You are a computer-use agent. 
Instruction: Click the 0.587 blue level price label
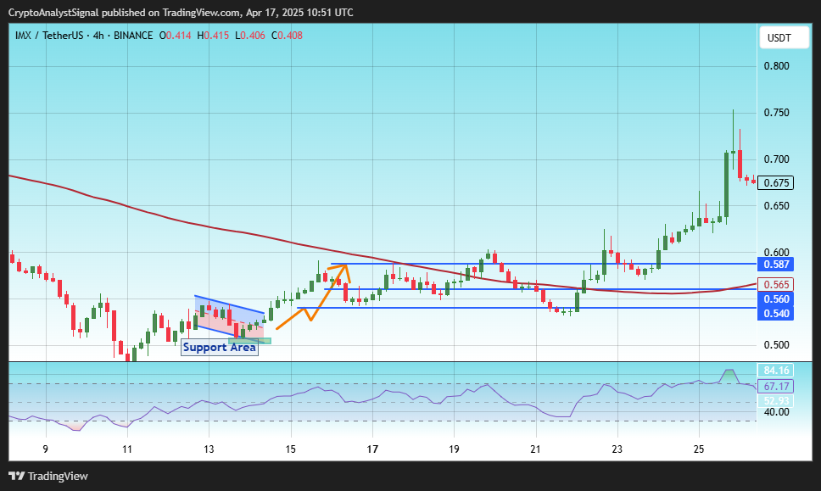coord(776,265)
